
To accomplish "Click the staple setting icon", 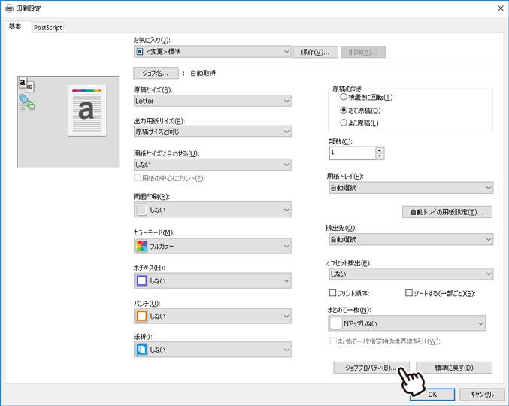I will coord(141,281).
